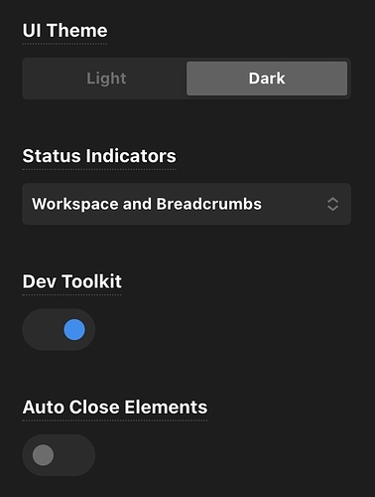Click the gray knob of Auto Close Elements switch

(x=43, y=455)
